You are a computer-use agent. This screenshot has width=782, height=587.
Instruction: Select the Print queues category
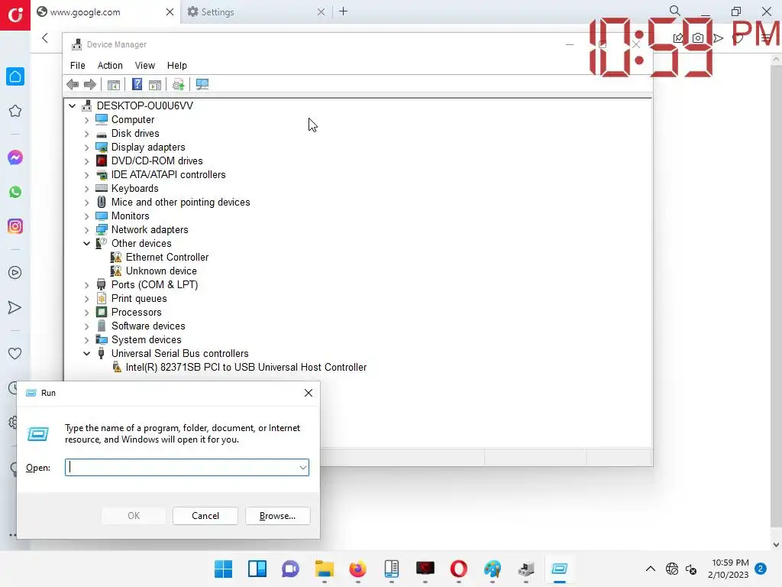click(139, 299)
